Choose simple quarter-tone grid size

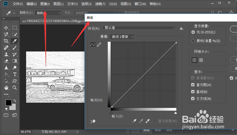point(194,60)
